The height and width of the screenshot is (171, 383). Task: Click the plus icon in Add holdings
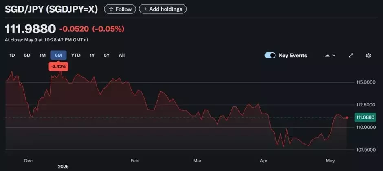point(145,9)
